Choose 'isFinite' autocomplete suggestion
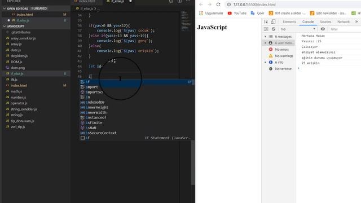This screenshot has height=203, width=361. pyautogui.click(x=137, y=123)
